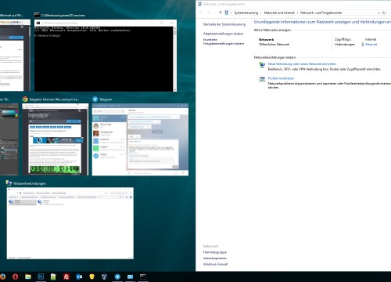Click Neue Verbindung oder neues Netzwerk einrichten
The width and height of the screenshot is (391, 282).
[302, 64]
